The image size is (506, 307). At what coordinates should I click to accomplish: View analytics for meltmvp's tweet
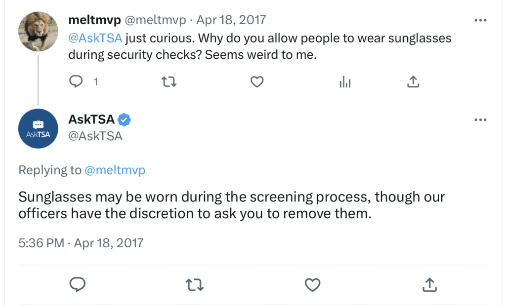345,81
